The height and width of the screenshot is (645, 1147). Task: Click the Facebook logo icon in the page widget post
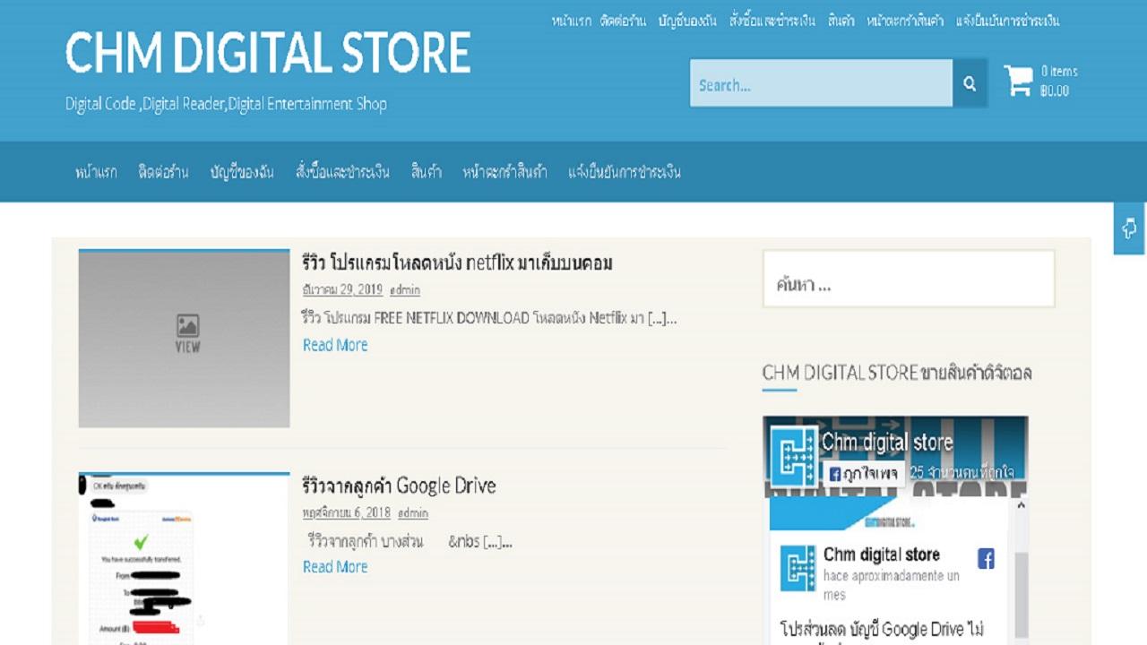click(x=986, y=559)
